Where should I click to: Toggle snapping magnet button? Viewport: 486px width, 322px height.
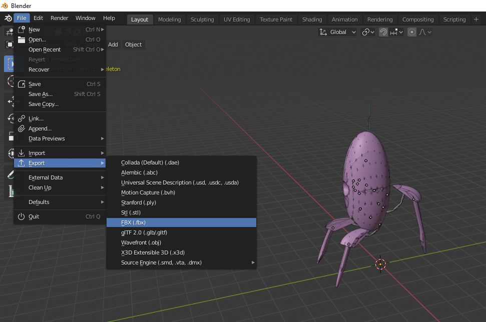click(x=383, y=32)
